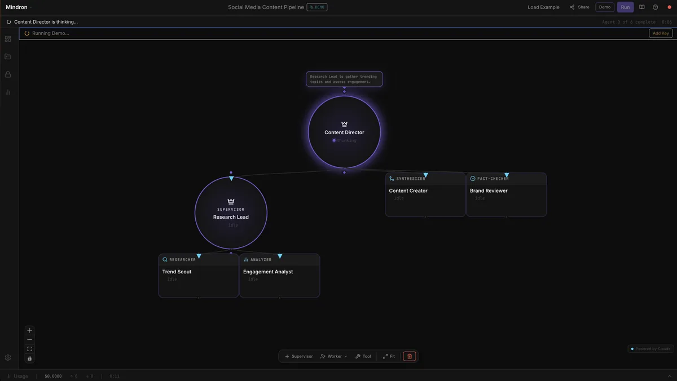677x381 pixels.
Task: Click the Analyzer chart icon
Action: (x=246, y=260)
